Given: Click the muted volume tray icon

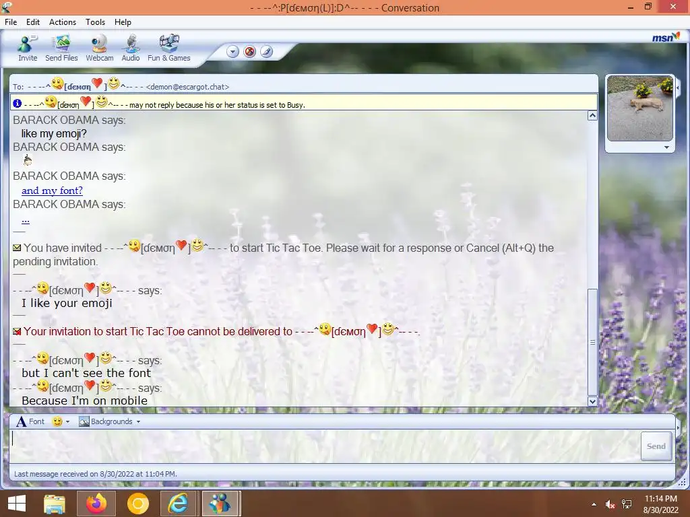Looking at the screenshot, I should click(610, 504).
